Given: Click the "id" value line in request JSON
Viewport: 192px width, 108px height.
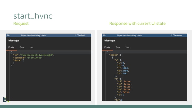Looking at the screenshot, I should 33,55.
